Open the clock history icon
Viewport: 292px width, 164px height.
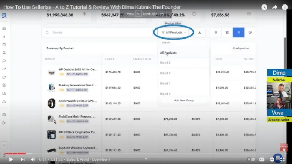250,33
